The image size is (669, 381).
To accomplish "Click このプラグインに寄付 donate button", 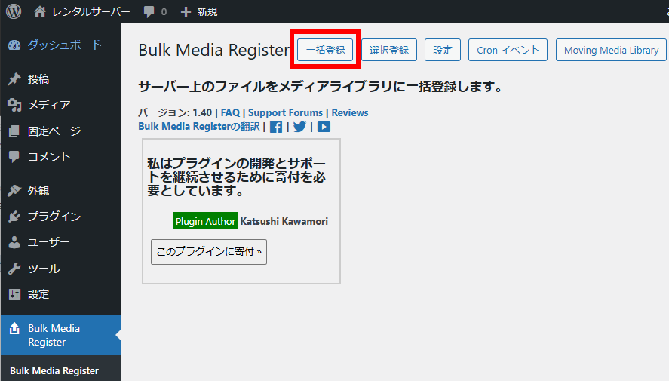I will click(x=209, y=252).
